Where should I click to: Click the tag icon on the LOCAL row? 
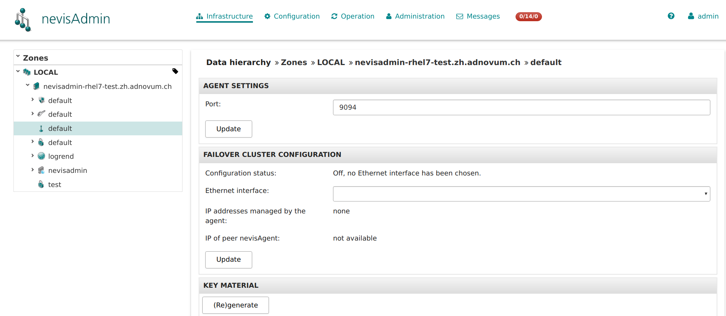tap(175, 71)
